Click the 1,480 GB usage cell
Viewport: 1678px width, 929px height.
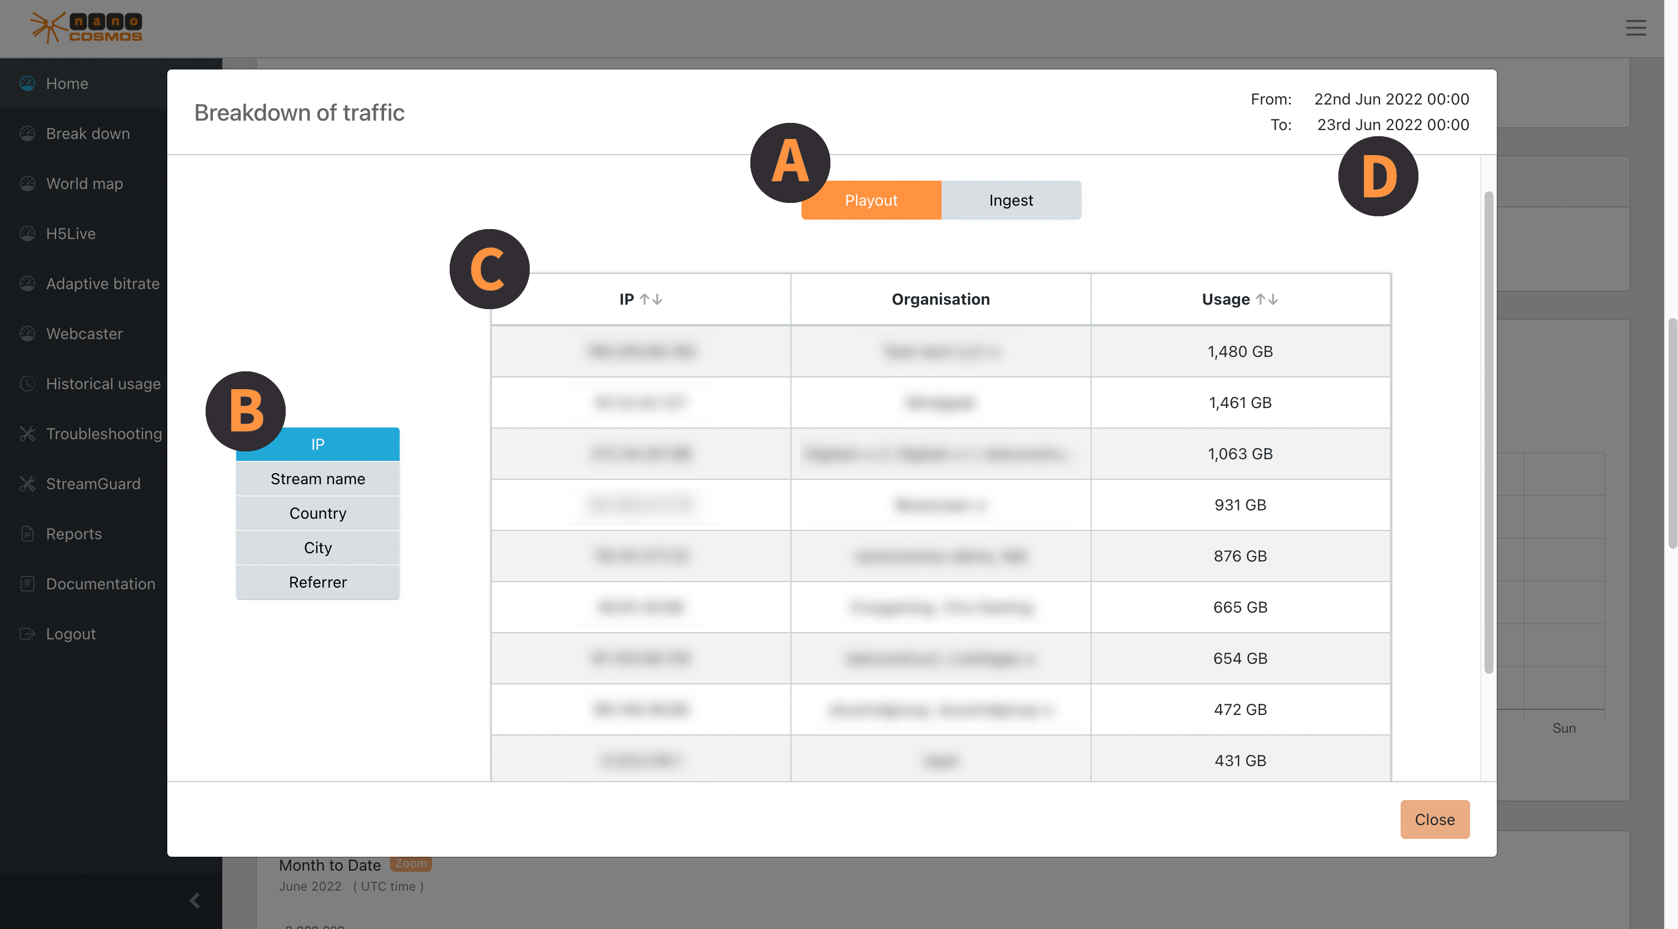point(1240,352)
